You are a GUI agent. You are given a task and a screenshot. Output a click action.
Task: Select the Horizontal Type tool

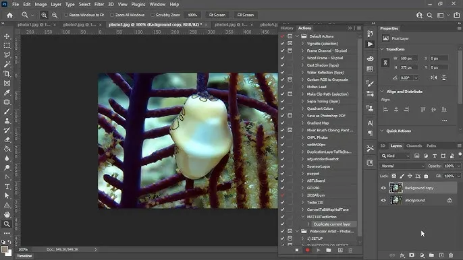click(x=7, y=187)
